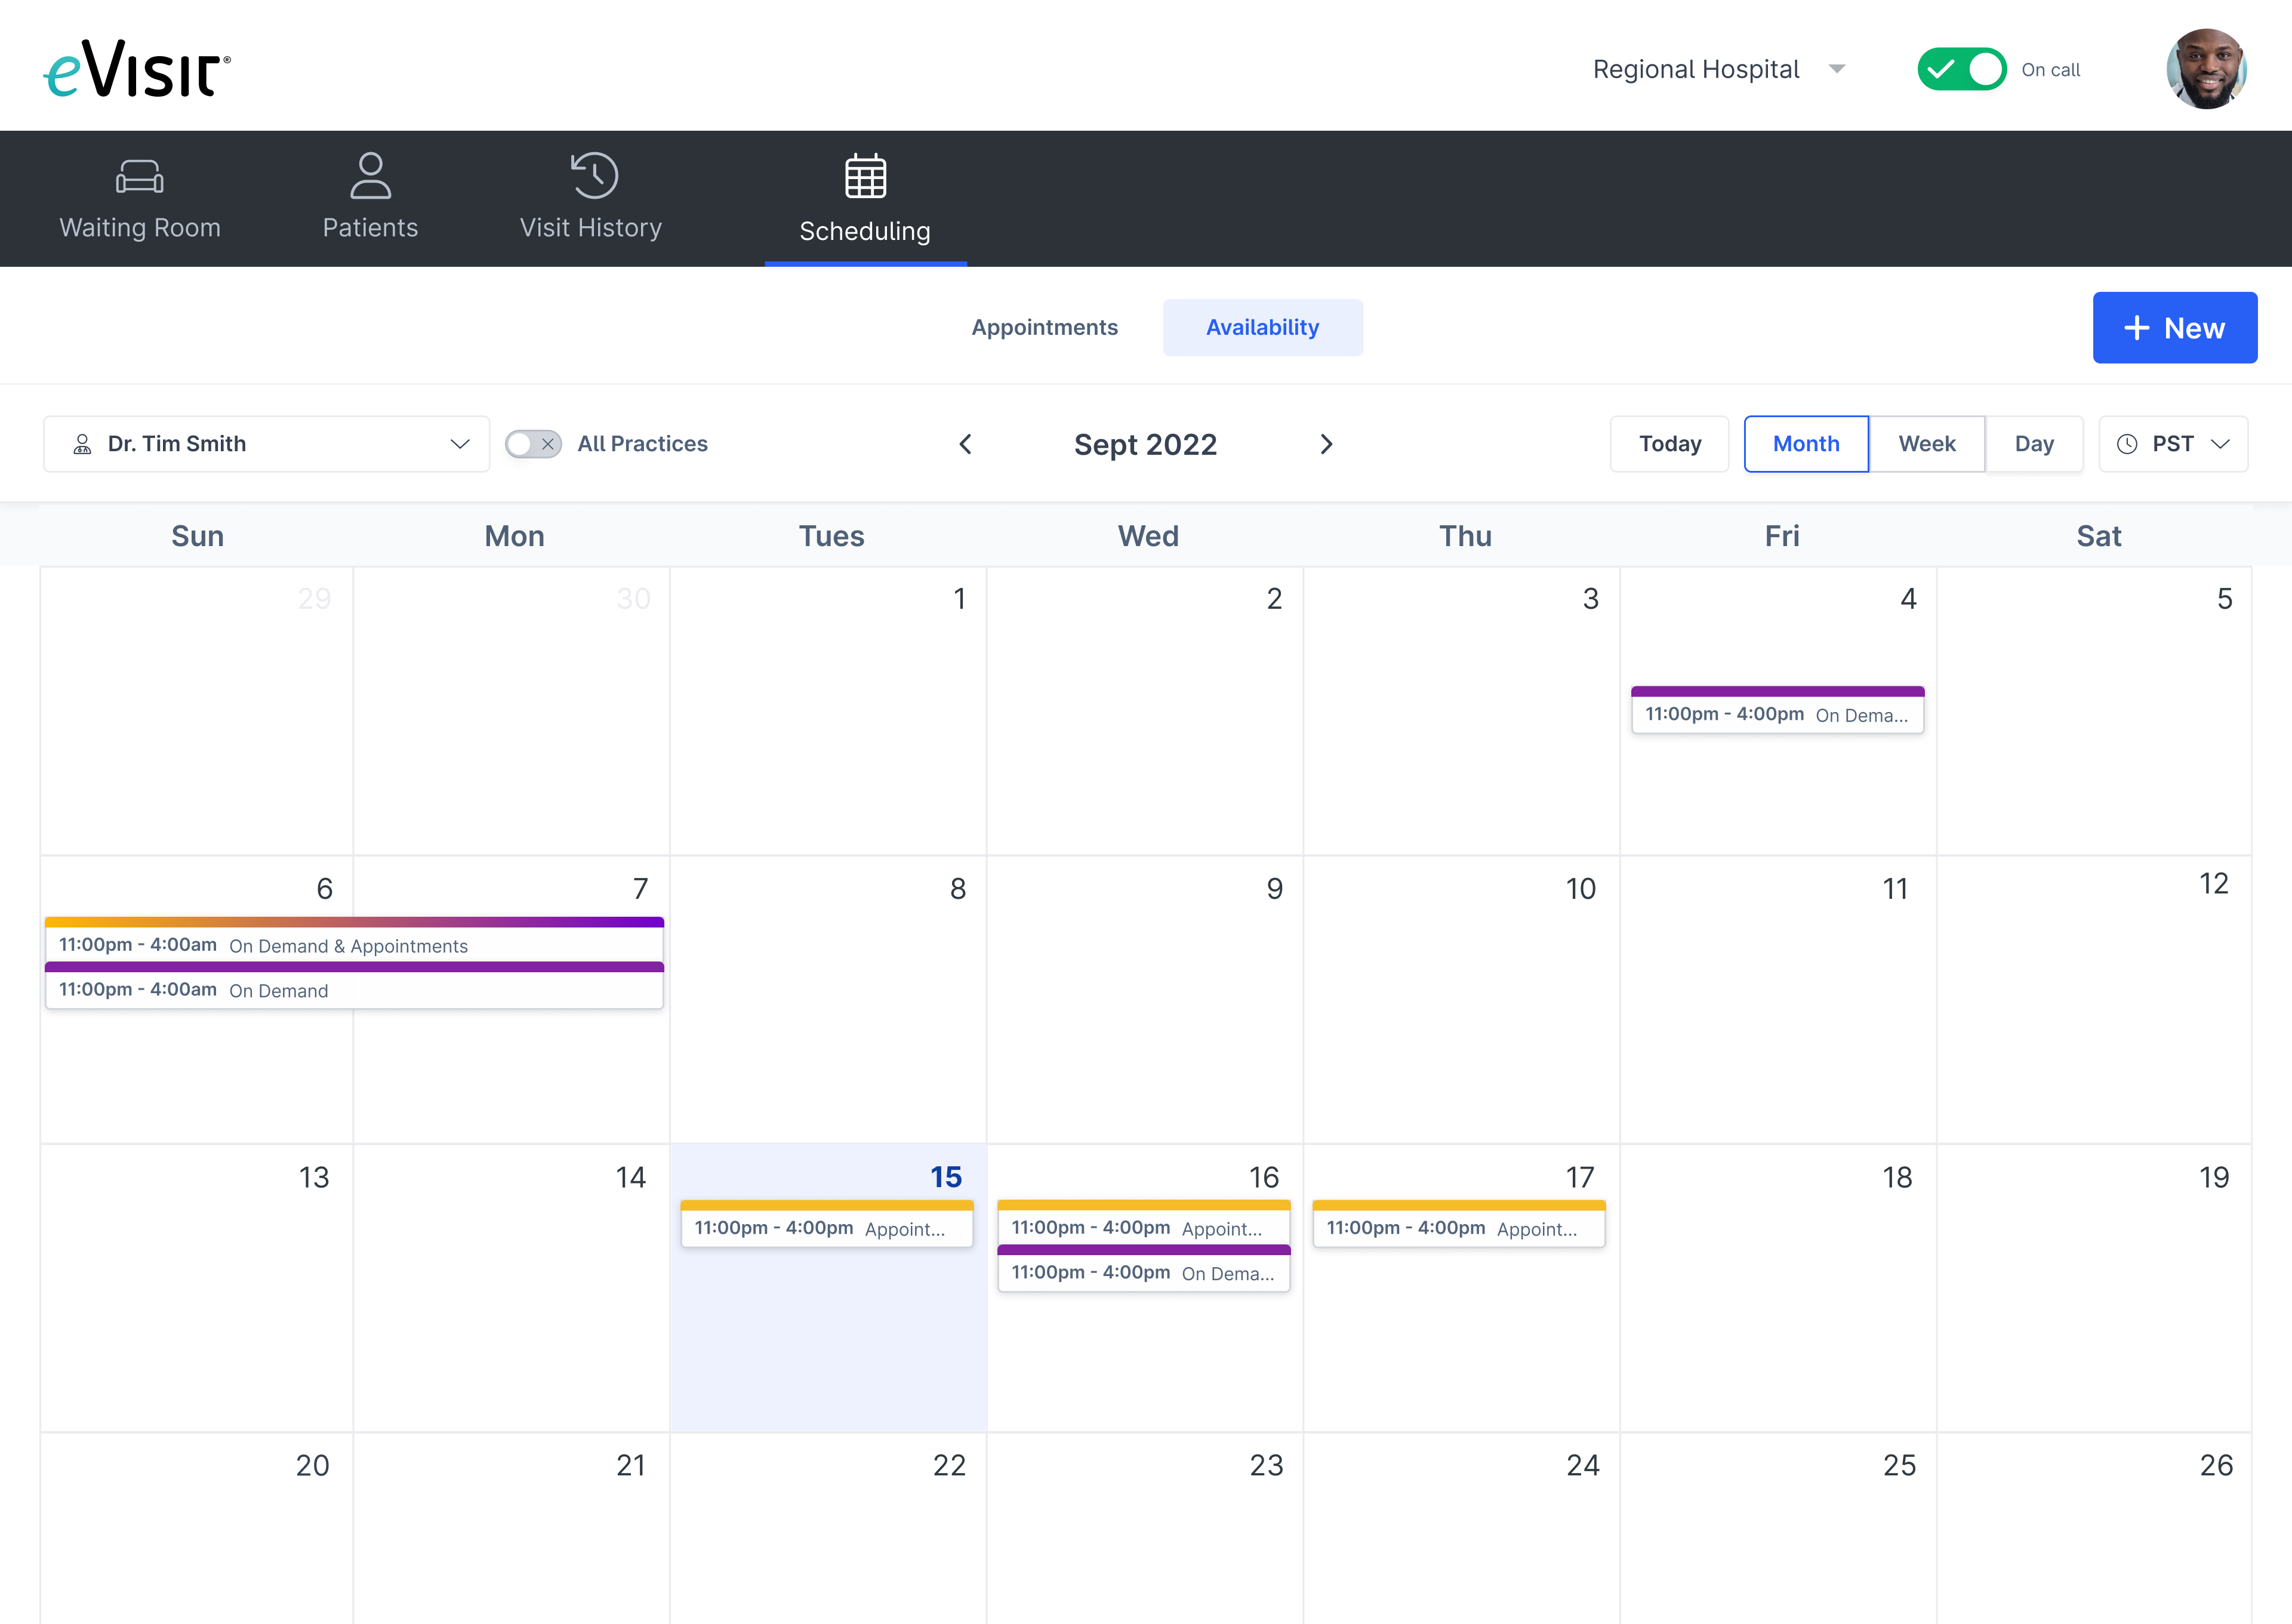The image size is (2292, 1624).
Task: Click the Today button
Action: [x=1669, y=444]
